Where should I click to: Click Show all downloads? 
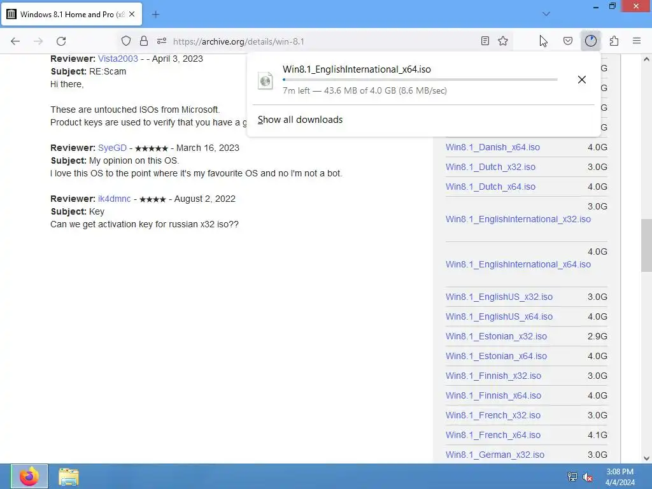[x=301, y=120]
